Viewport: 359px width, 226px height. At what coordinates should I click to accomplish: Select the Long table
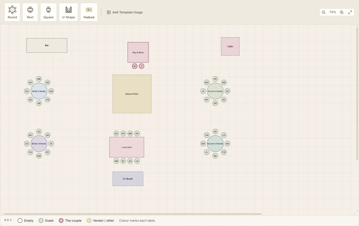click(127, 147)
